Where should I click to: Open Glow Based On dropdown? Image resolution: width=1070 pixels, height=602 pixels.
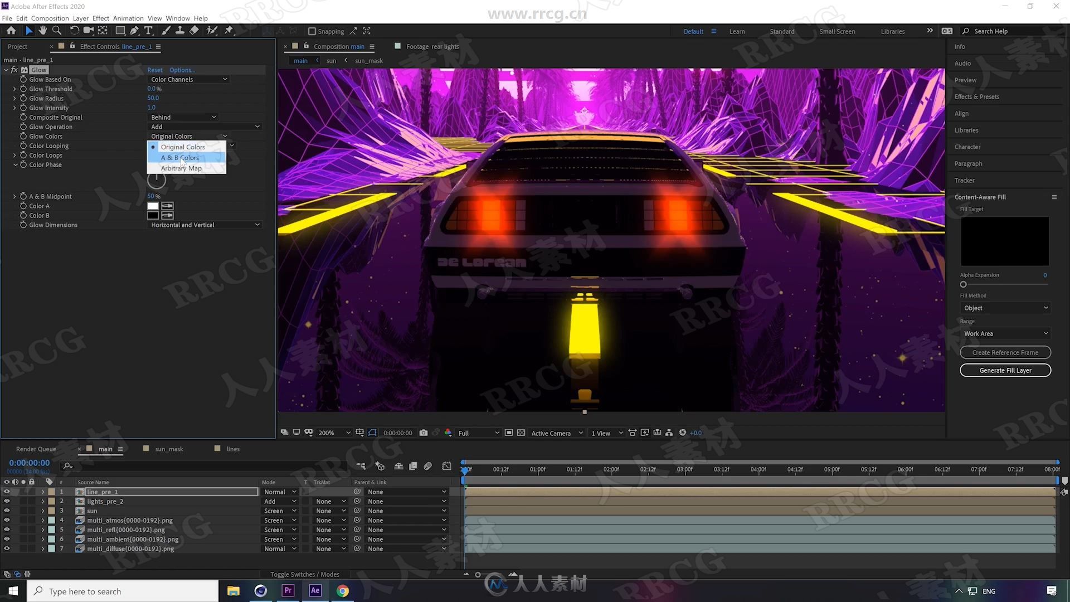pos(188,80)
